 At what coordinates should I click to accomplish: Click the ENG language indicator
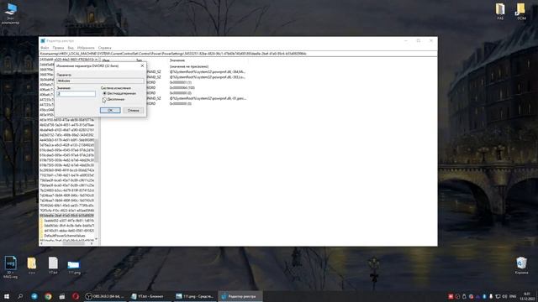pyautogui.click(x=513, y=296)
